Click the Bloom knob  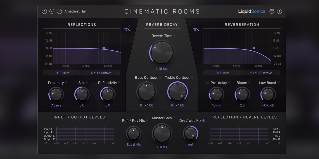pos(242,94)
